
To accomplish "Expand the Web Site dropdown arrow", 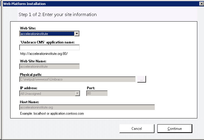I will 77,34.
